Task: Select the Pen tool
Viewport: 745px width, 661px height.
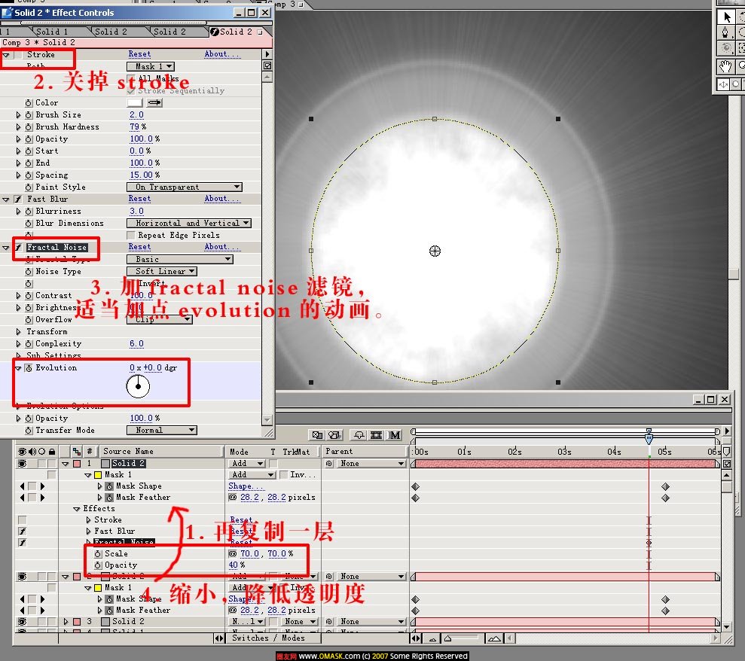Action: point(725,32)
